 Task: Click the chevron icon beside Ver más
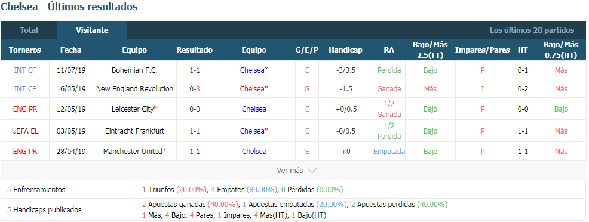(x=312, y=171)
